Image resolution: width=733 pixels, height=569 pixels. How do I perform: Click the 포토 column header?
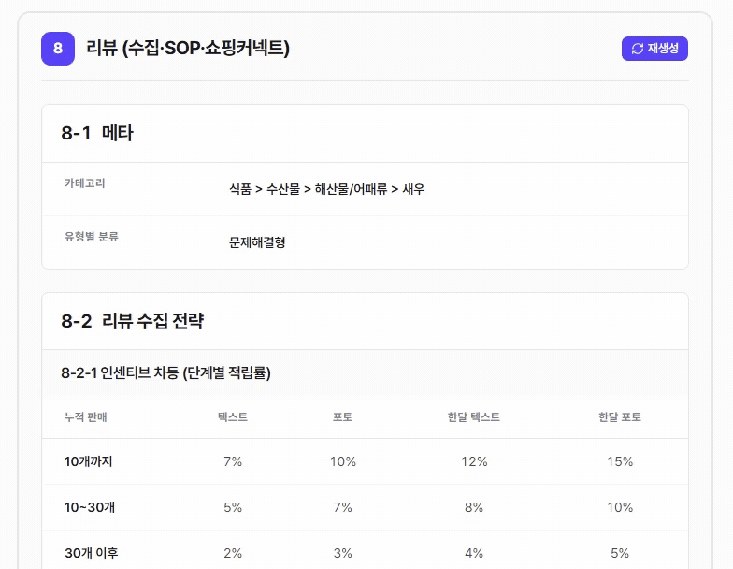click(x=342, y=417)
